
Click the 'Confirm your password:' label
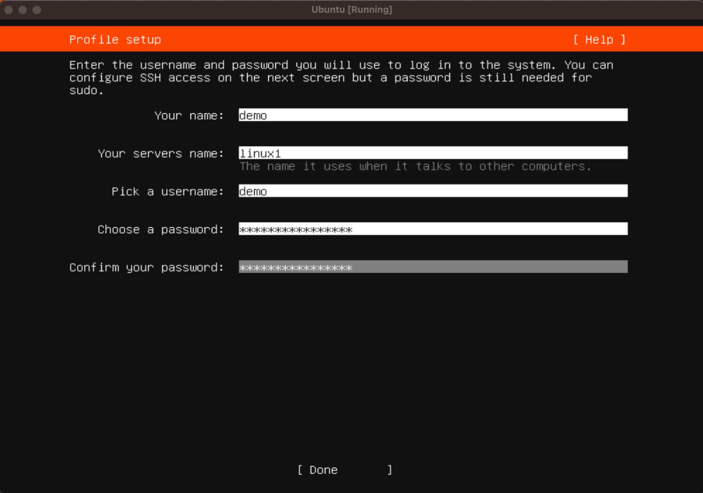146,267
